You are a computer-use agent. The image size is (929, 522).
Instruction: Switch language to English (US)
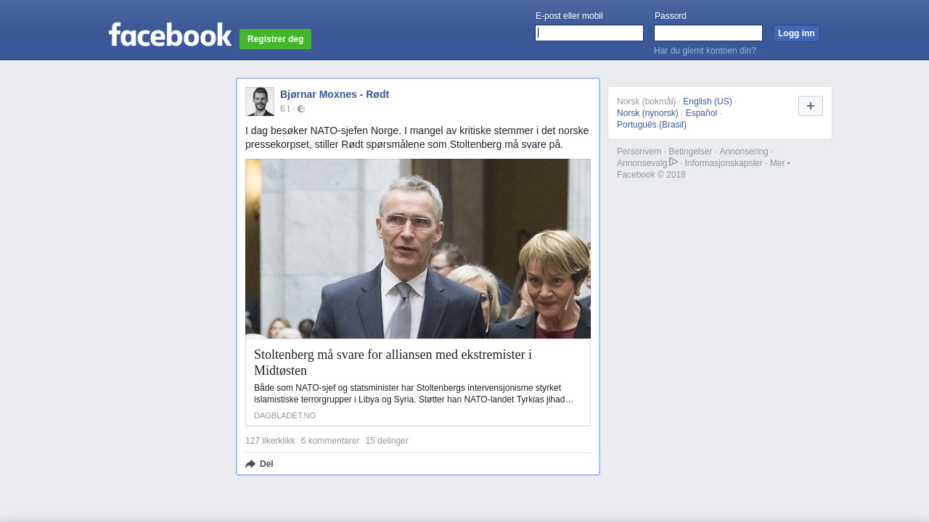[x=708, y=101]
